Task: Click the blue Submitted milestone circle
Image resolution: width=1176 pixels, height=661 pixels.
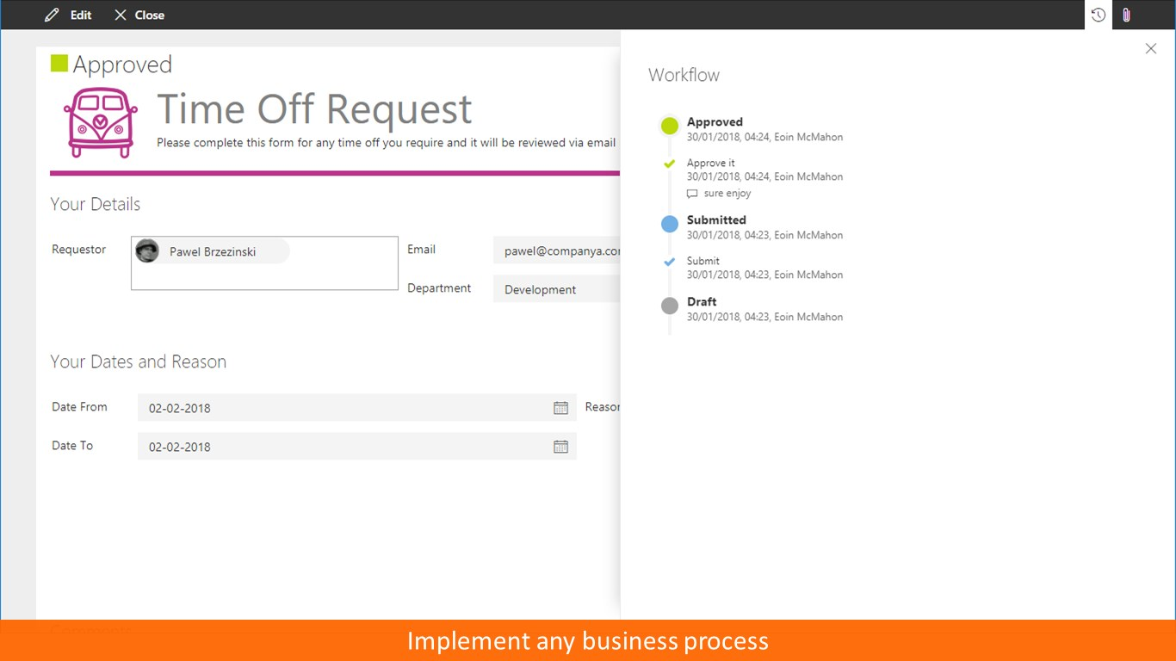Action: pos(669,223)
